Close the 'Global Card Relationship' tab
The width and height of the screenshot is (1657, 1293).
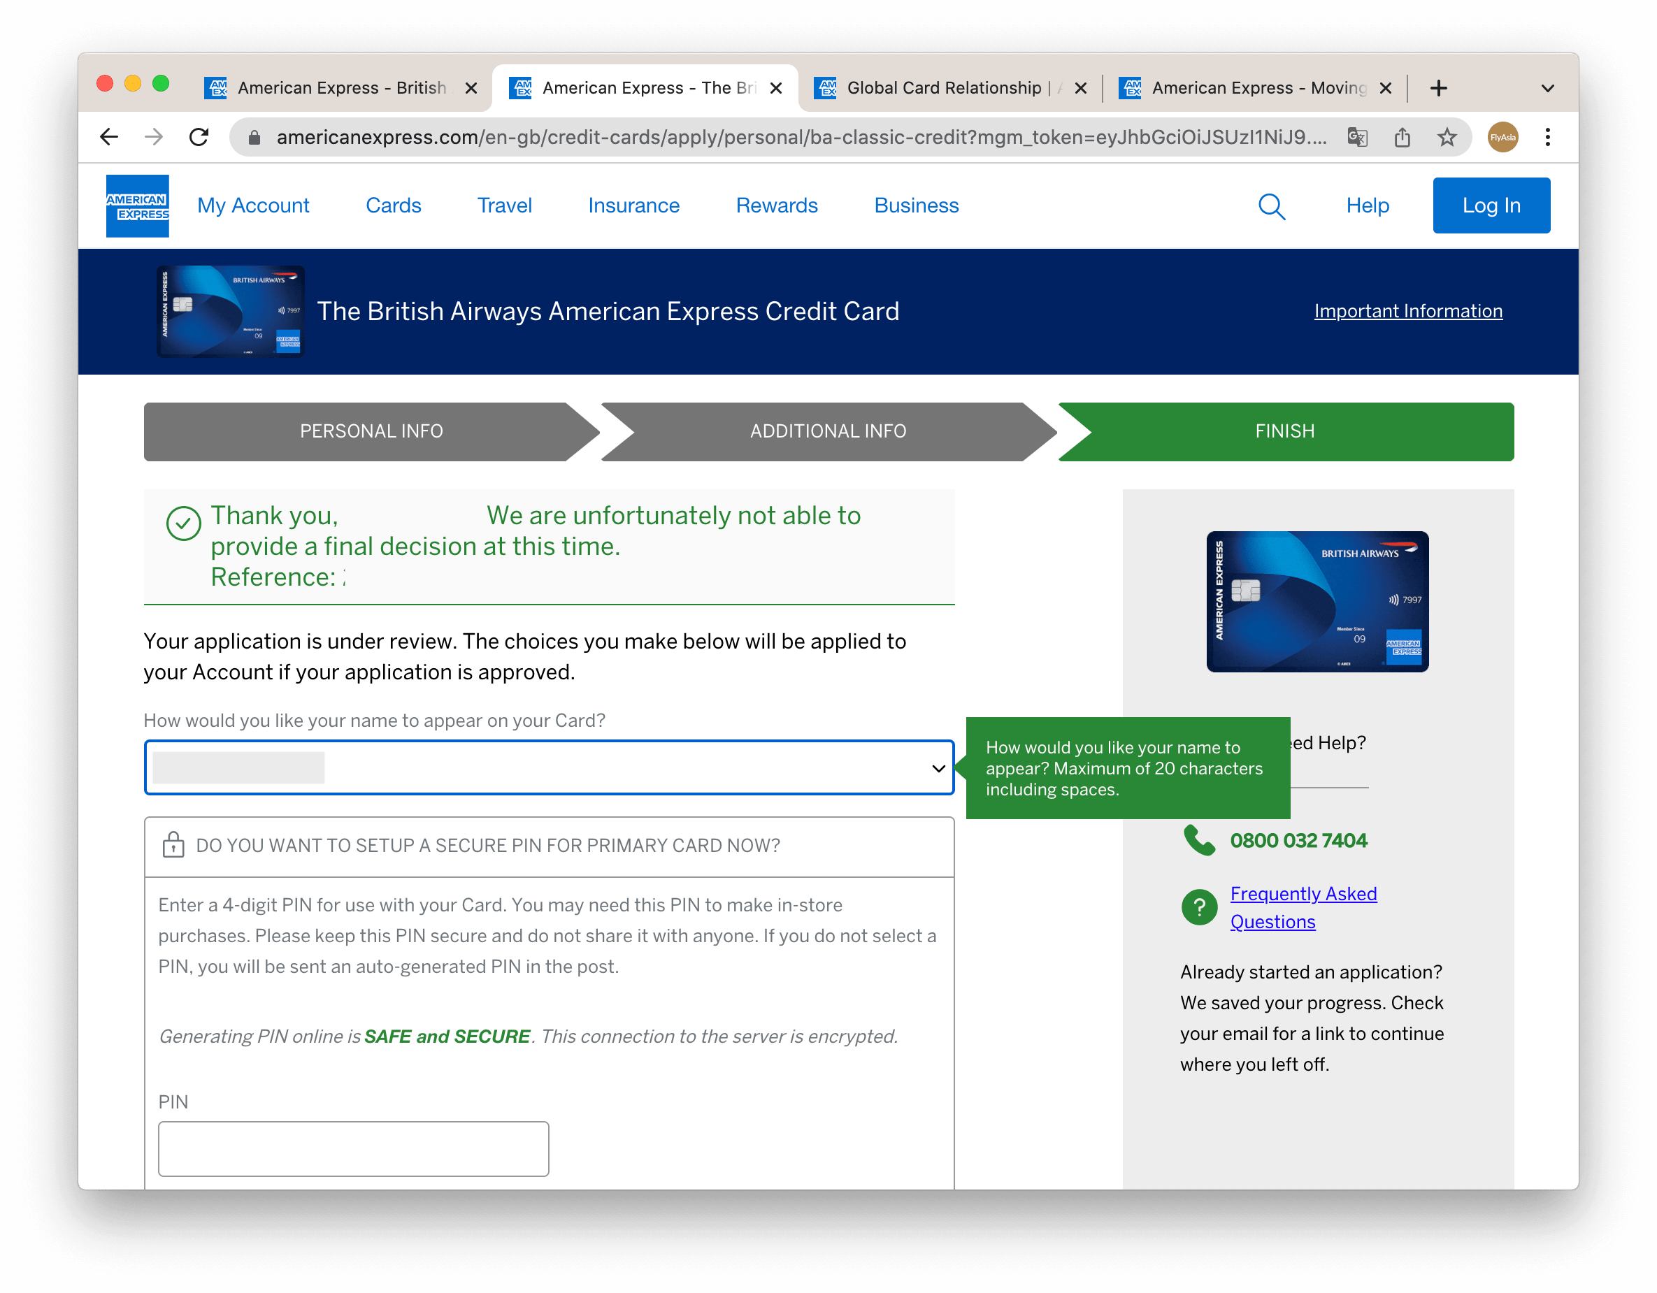tap(1081, 88)
